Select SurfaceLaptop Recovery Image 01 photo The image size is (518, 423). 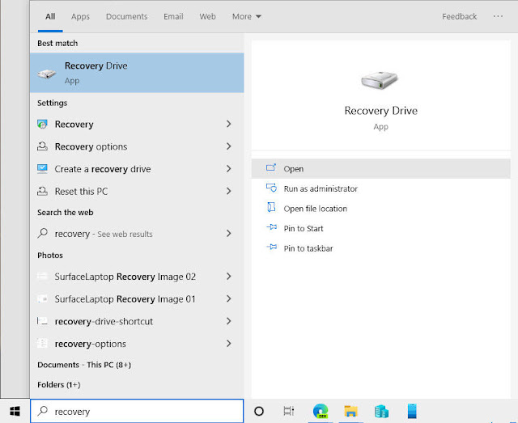tap(137, 298)
